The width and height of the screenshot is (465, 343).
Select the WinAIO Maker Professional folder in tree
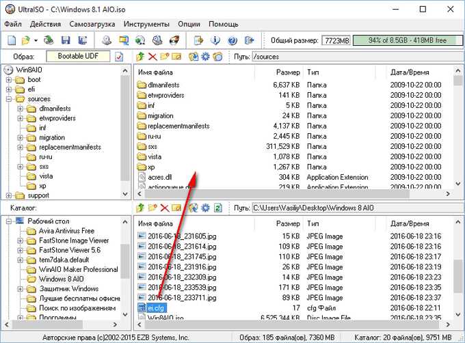click(79, 269)
